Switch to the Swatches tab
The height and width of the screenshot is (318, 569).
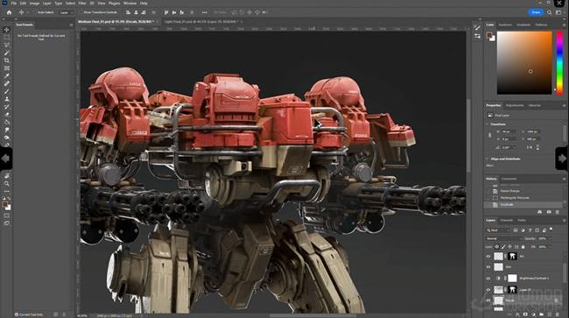click(x=505, y=25)
